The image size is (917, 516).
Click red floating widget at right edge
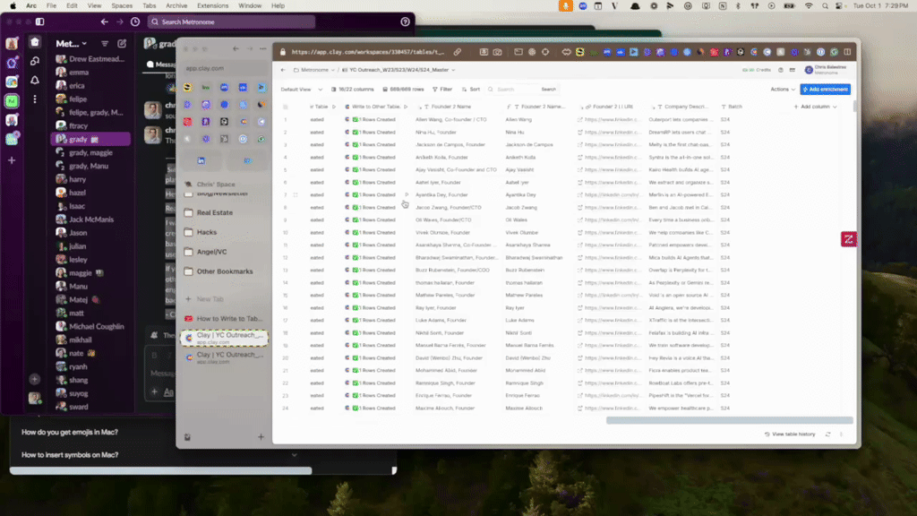point(849,238)
